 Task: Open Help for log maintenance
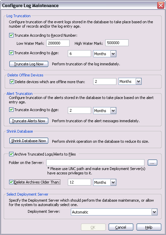pos(149,227)
